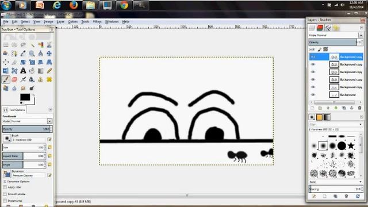Open the layer Mode dropdown

click(361, 35)
